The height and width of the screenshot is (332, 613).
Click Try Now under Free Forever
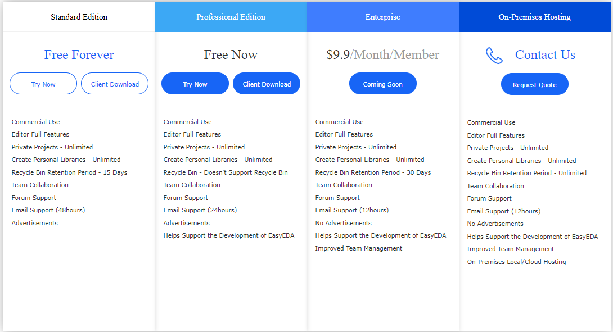click(43, 84)
